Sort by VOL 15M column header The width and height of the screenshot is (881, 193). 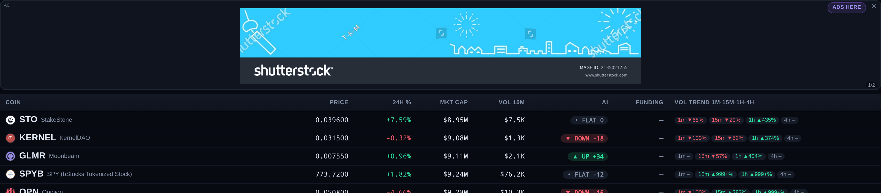511,102
